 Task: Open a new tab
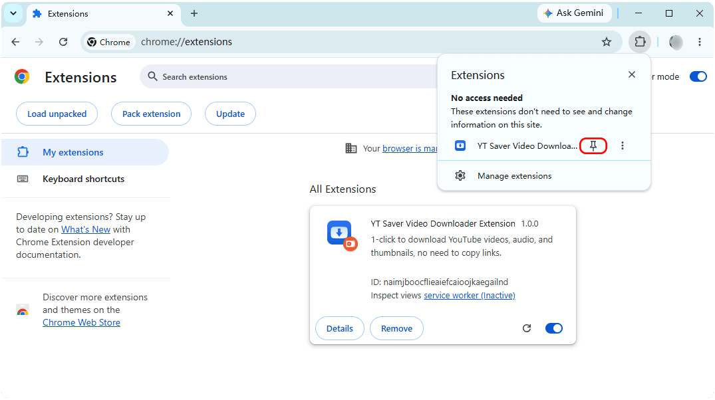click(194, 13)
